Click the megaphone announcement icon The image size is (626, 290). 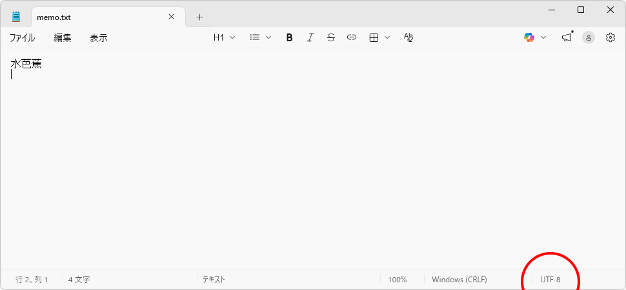[567, 38]
